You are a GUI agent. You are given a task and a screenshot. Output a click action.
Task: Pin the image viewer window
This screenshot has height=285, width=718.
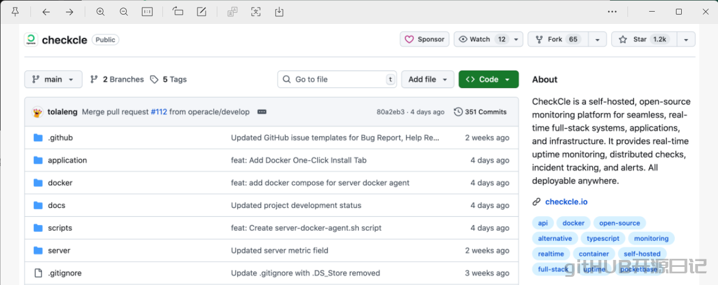(x=15, y=12)
